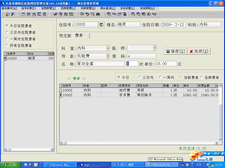Select 今日住院患者 radio button
This screenshot has width=225, height=168.
7,25
